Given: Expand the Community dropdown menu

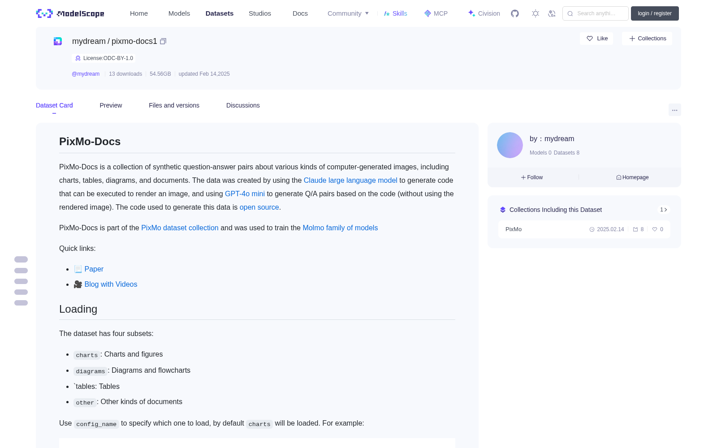Looking at the screenshot, I should click(348, 13).
